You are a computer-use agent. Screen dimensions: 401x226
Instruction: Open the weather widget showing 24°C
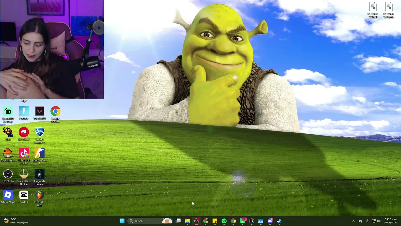(x=16, y=221)
